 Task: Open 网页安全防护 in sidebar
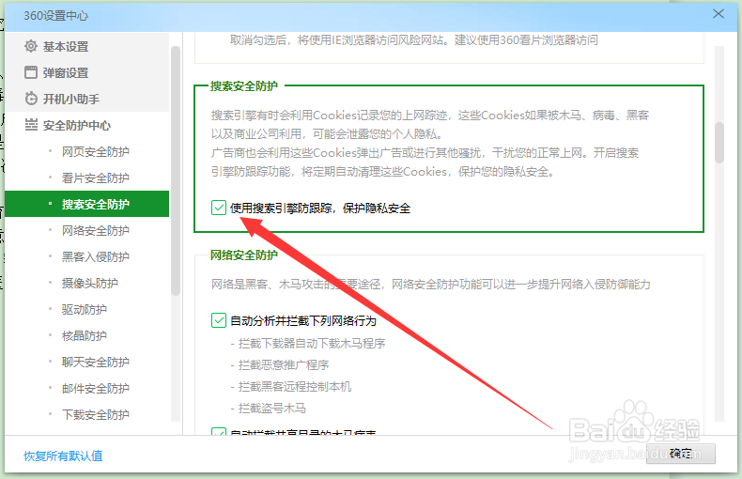coord(95,151)
